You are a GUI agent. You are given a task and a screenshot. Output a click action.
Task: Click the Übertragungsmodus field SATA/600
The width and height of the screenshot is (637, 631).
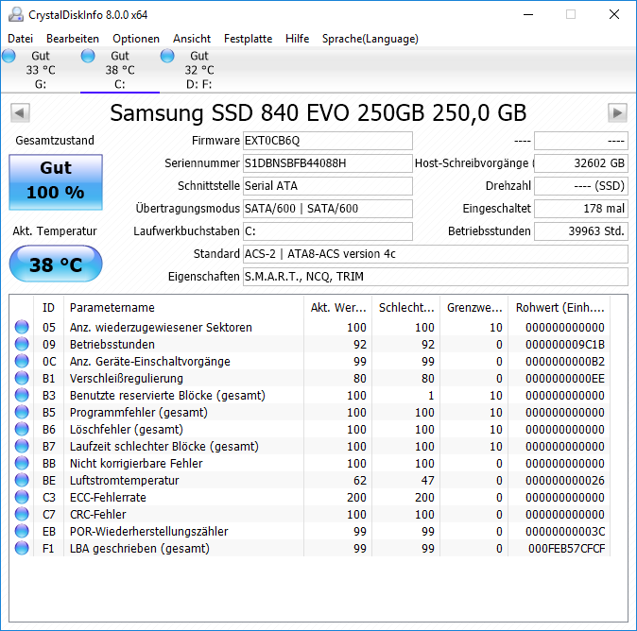click(327, 209)
